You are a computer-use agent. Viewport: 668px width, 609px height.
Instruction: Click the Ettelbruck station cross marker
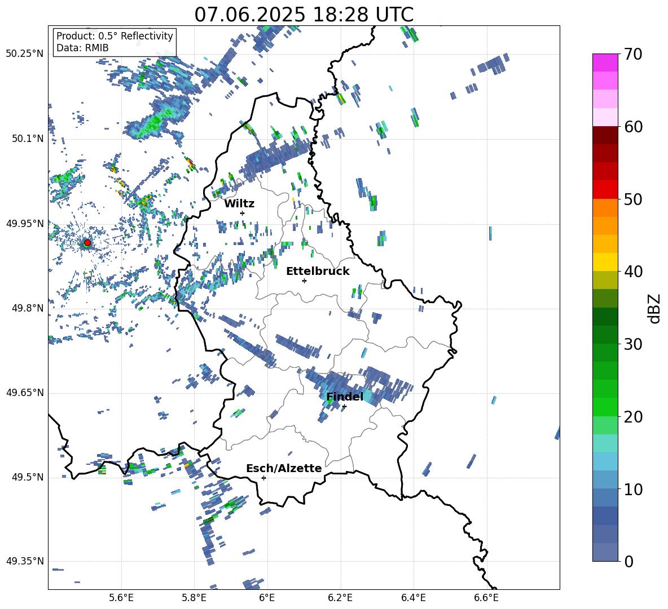point(304,281)
